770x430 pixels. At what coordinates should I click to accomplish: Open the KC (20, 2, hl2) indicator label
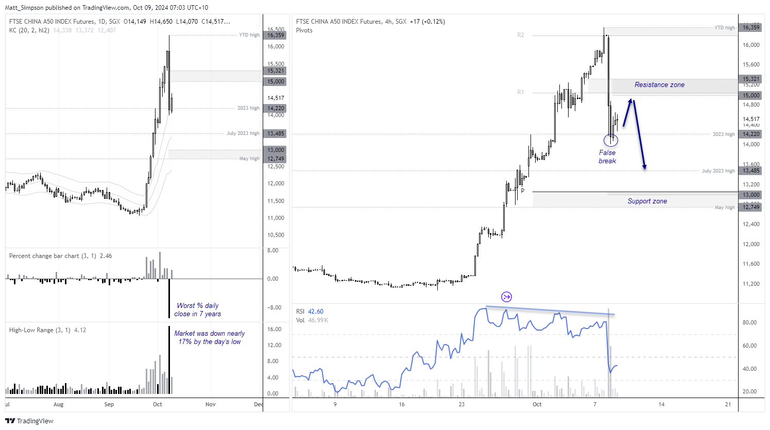(29, 30)
